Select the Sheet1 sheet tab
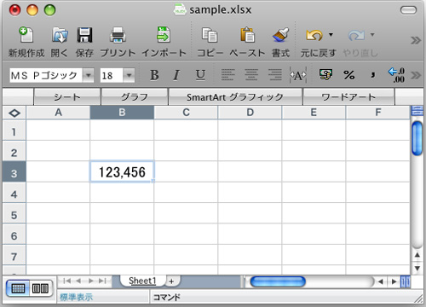426x307 pixels. [142, 281]
